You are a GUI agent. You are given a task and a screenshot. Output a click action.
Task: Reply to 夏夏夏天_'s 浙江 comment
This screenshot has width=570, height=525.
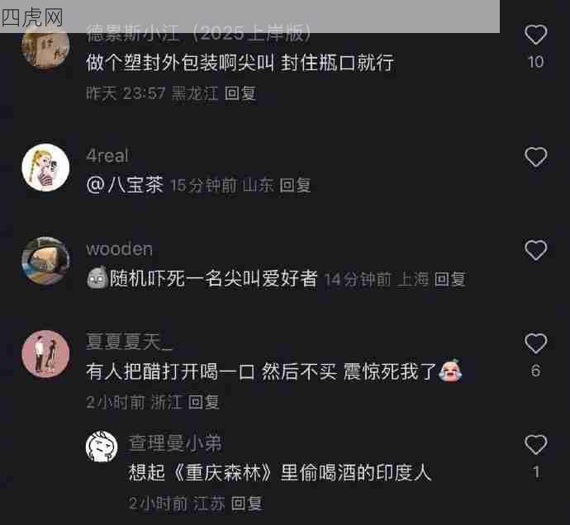click(203, 402)
